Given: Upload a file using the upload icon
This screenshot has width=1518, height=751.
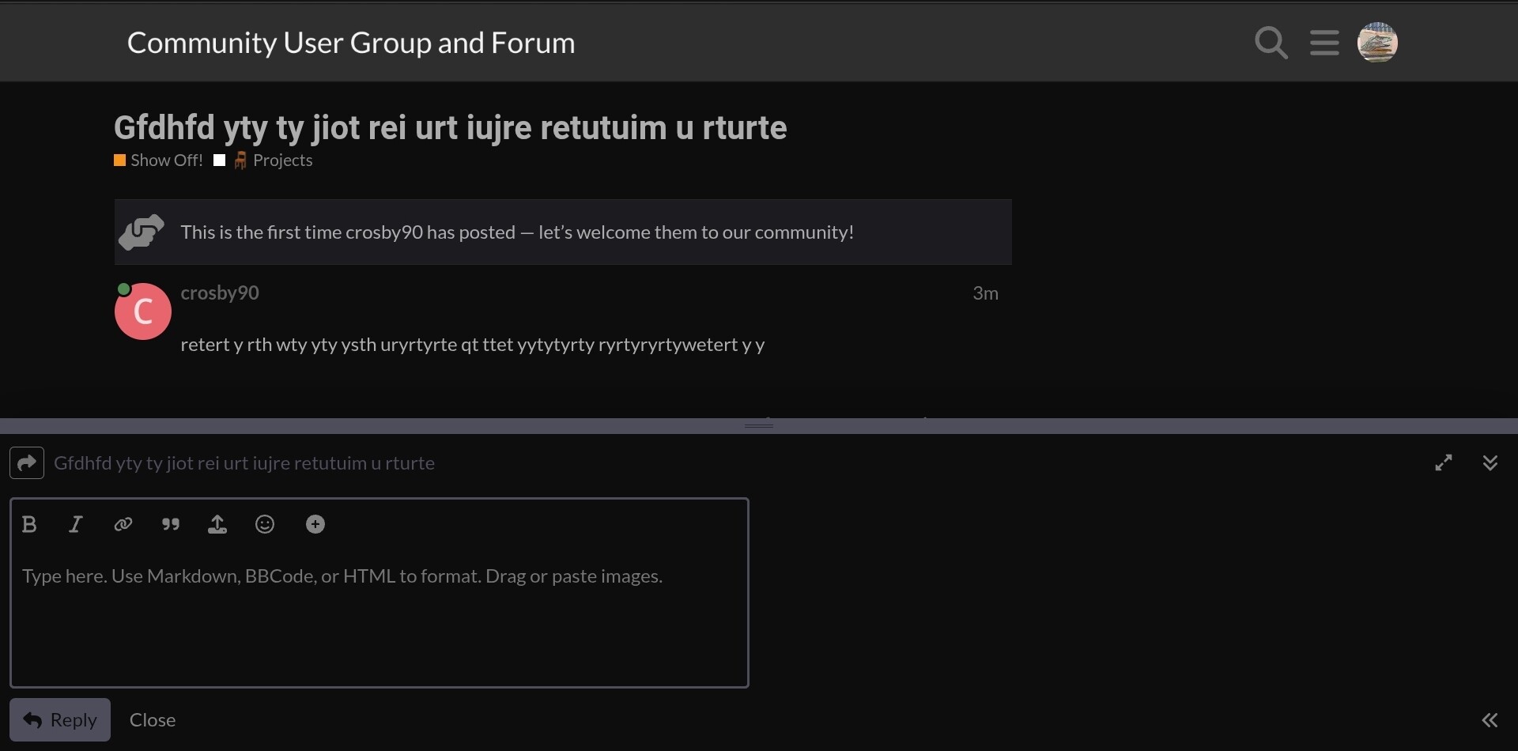Looking at the screenshot, I should (x=217, y=524).
